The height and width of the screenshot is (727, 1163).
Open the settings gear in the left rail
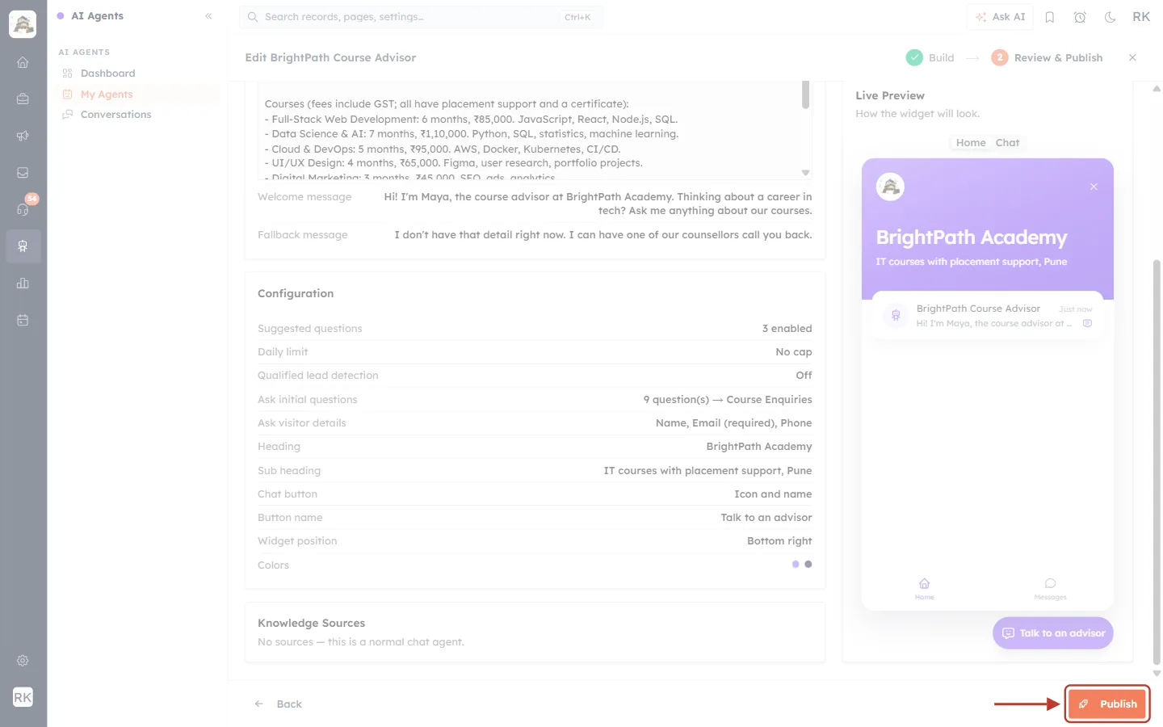coord(23,661)
